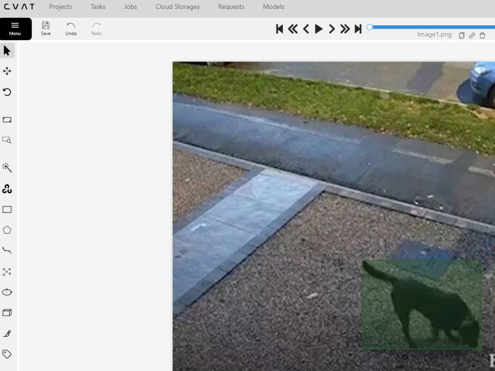Open Cloud Storages page
The width and height of the screenshot is (495, 371).
(x=177, y=6)
